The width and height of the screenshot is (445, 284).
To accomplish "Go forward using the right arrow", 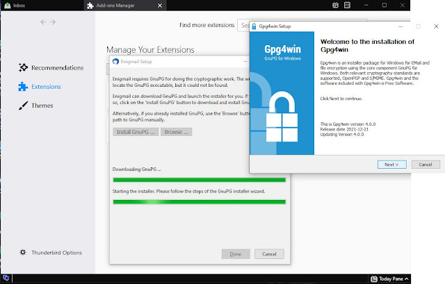I will pos(53,22).
